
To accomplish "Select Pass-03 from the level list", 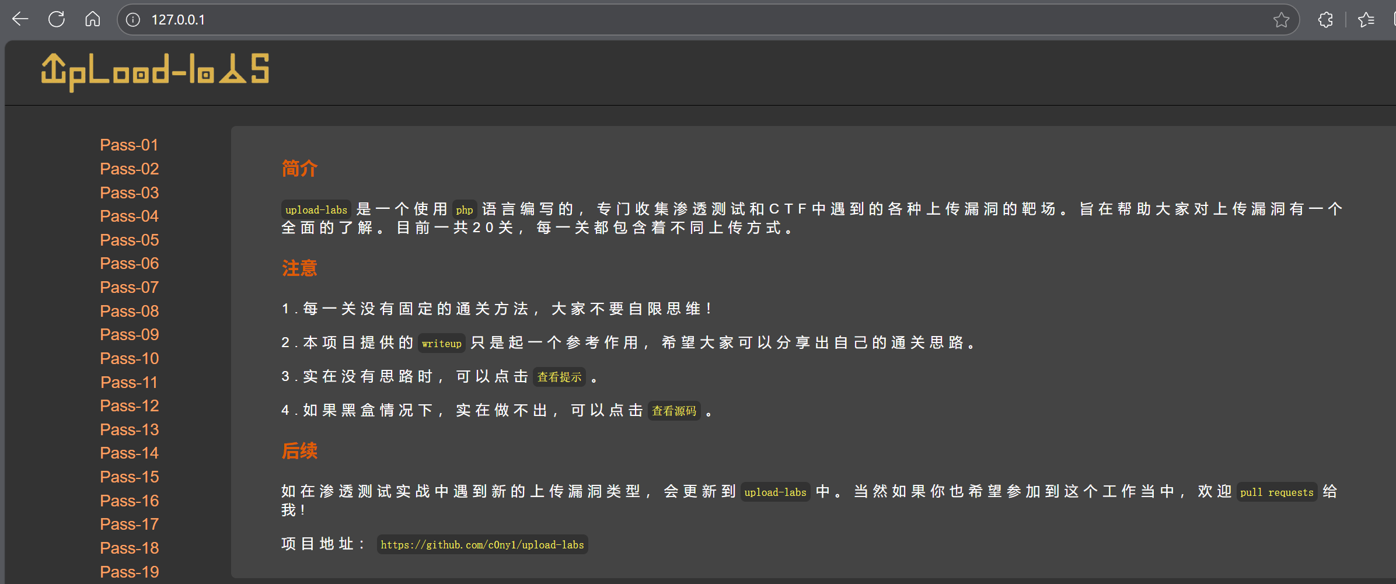I will click(129, 193).
